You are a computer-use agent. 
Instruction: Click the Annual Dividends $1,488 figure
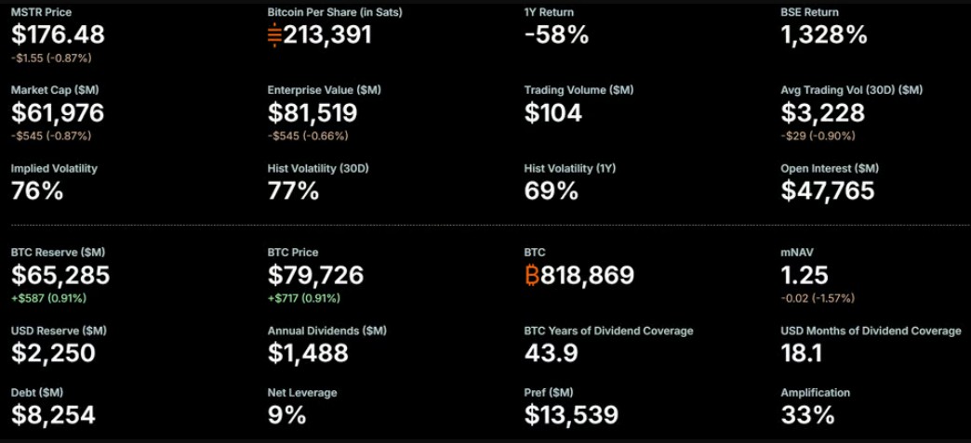pyautogui.click(x=309, y=353)
